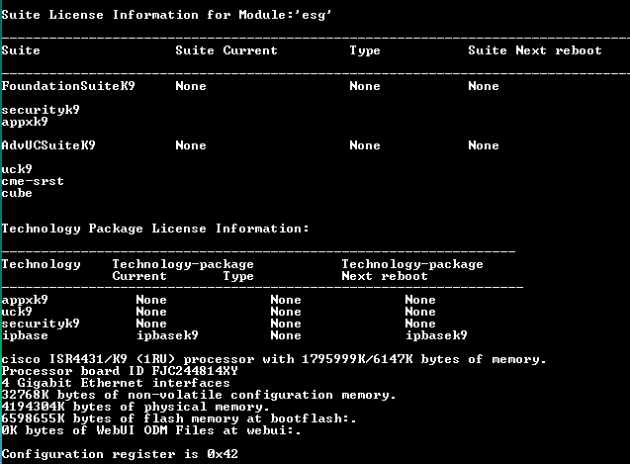Click the 'cube' entry

(x=17, y=193)
